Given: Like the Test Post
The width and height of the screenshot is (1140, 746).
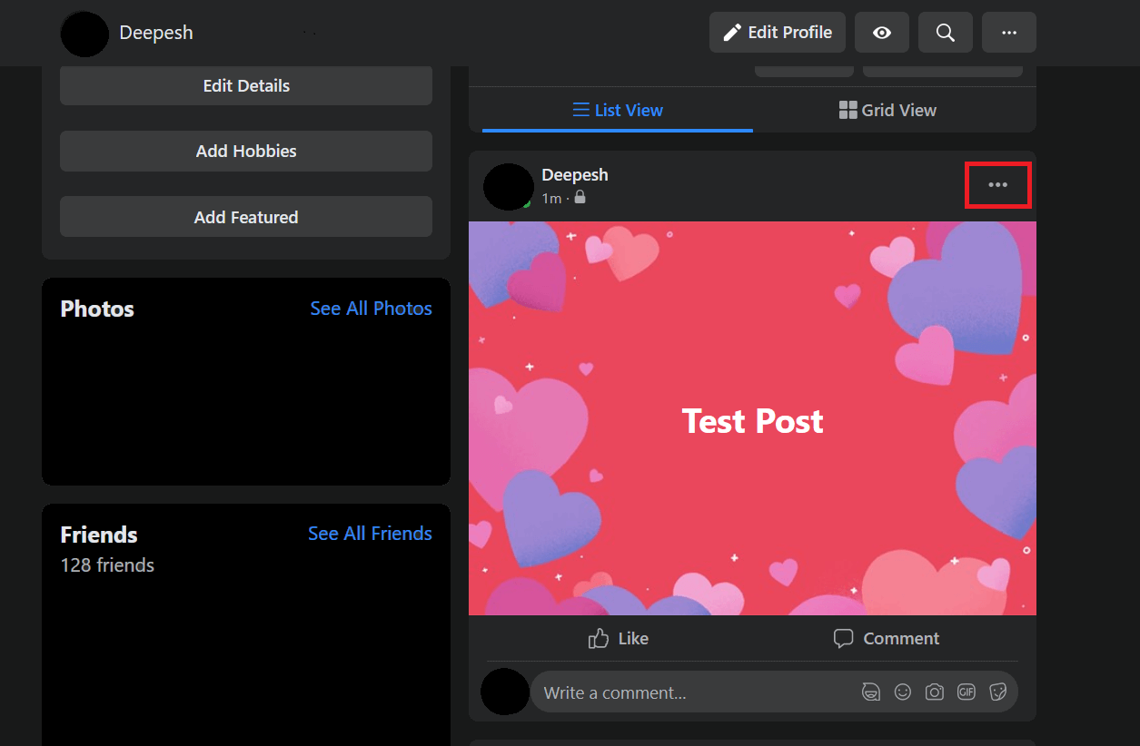Looking at the screenshot, I should (x=618, y=639).
